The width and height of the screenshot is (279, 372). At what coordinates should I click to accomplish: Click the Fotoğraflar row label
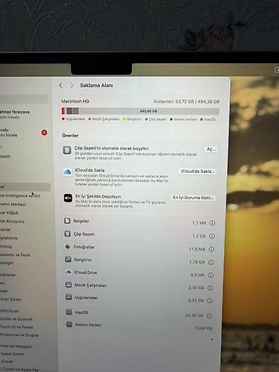point(84,247)
